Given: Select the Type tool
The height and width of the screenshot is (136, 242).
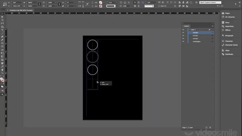Looking at the screenshot, I should point(2,30).
